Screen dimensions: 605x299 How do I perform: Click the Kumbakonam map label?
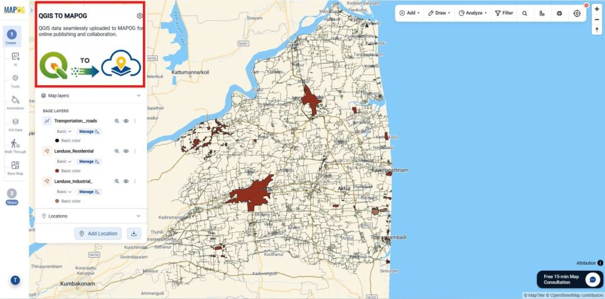click(x=77, y=284)
